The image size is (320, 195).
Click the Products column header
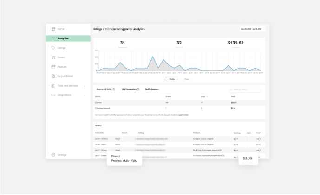coord(196,133)
